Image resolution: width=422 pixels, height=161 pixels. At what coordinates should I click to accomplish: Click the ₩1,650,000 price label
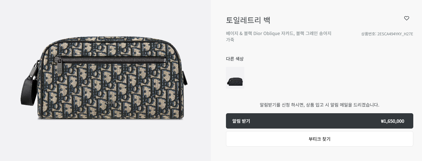click(x=392, y=121)
